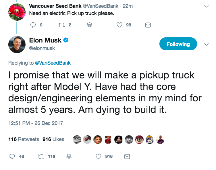Like the Vancouver Seed Bank tweet

(x=120, y=25)
